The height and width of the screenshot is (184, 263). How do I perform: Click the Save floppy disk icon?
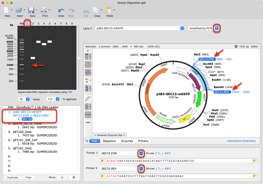click(31, 10)
